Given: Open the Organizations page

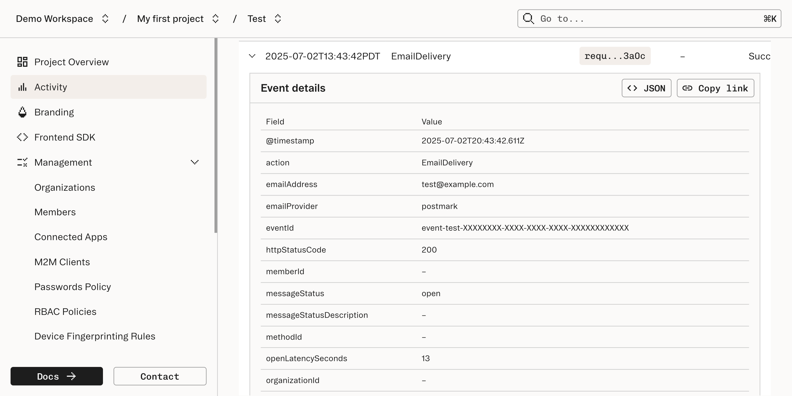Looking at the screenshot, I should click(65, 187).
